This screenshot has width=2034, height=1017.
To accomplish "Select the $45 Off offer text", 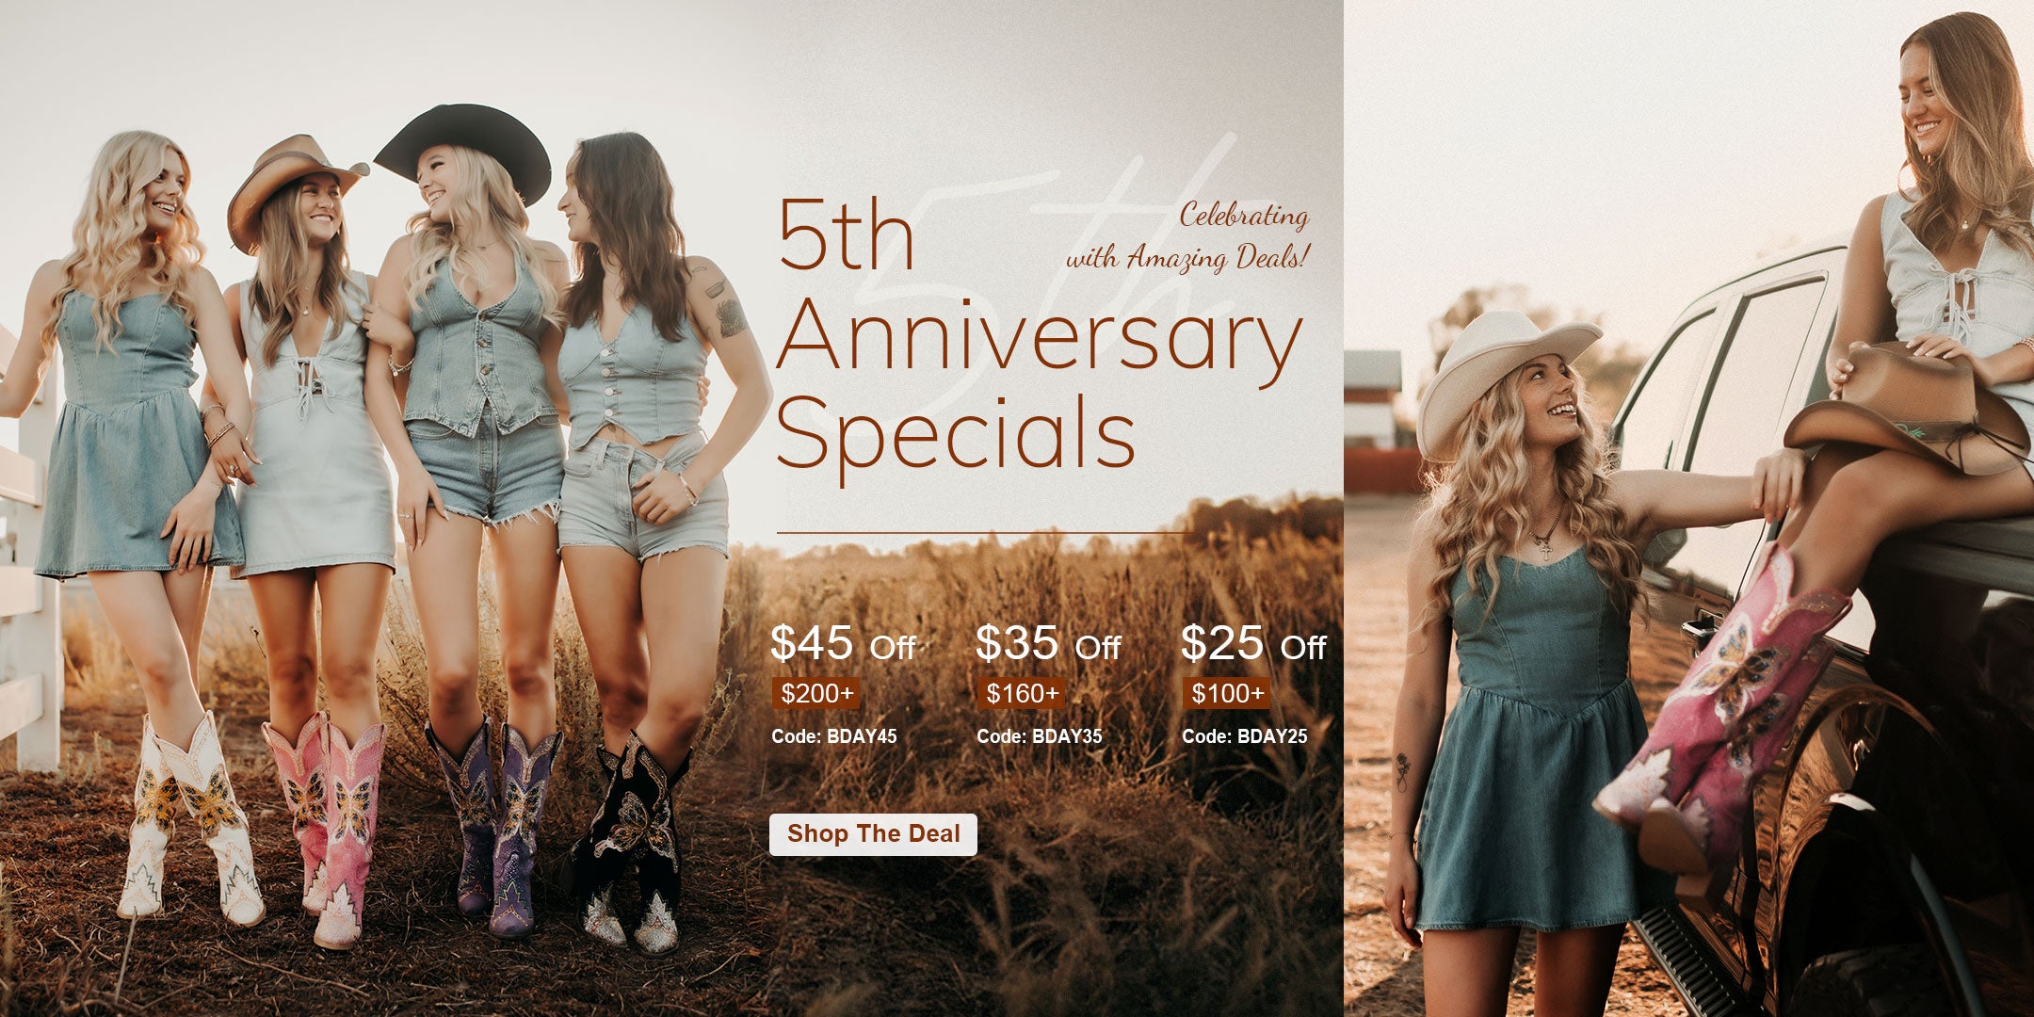I will coord(843,644).
